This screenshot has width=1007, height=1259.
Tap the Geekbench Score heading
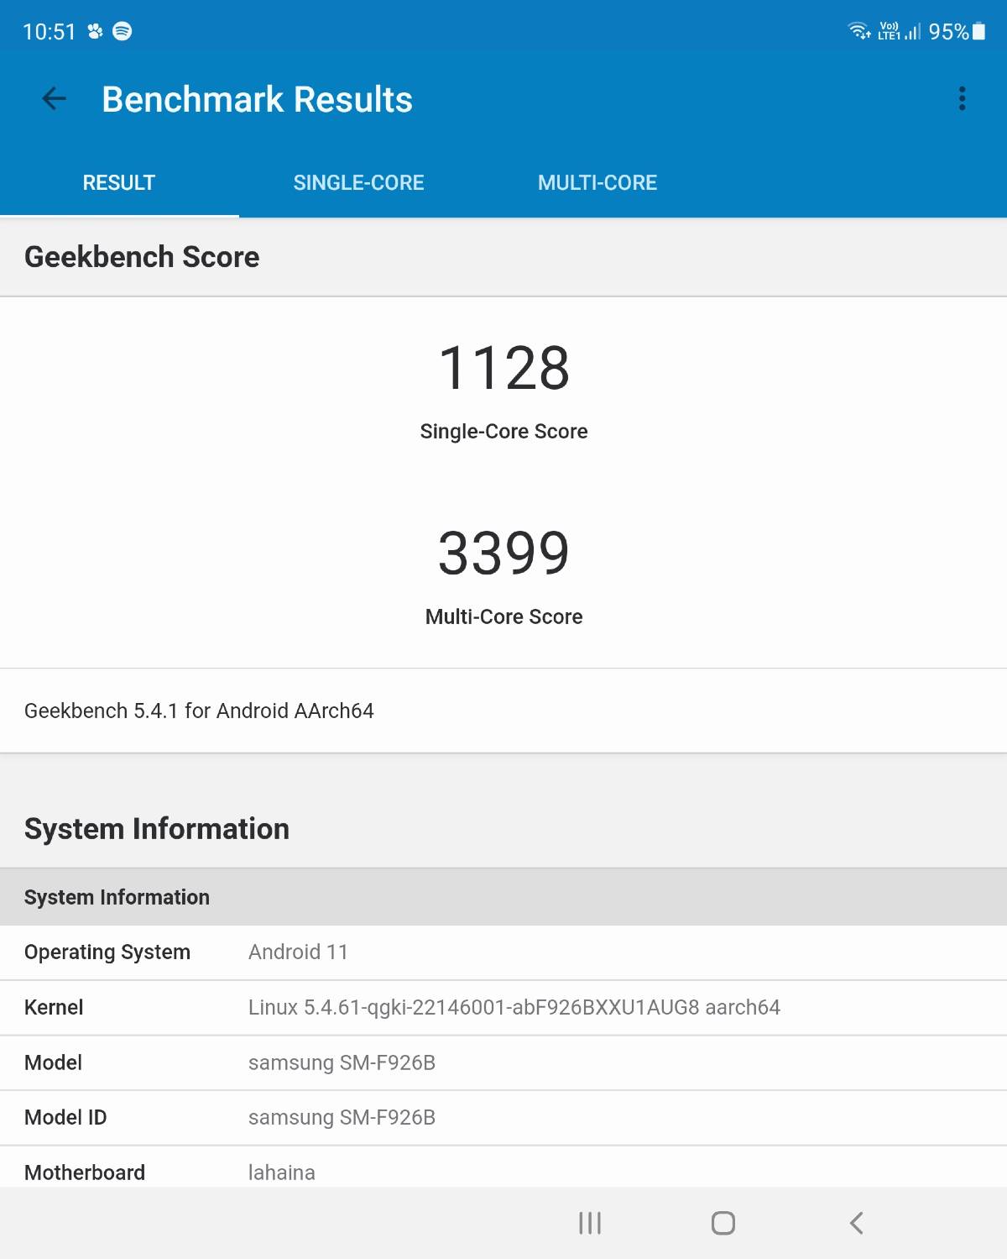point(142,257)
